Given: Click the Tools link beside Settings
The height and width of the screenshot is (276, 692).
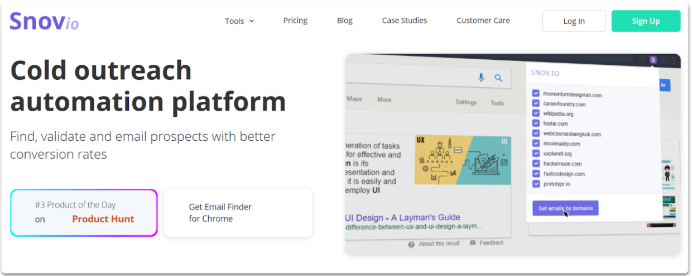Looking at the screenshot, I should pyautogui.click(x=497, y=103).
